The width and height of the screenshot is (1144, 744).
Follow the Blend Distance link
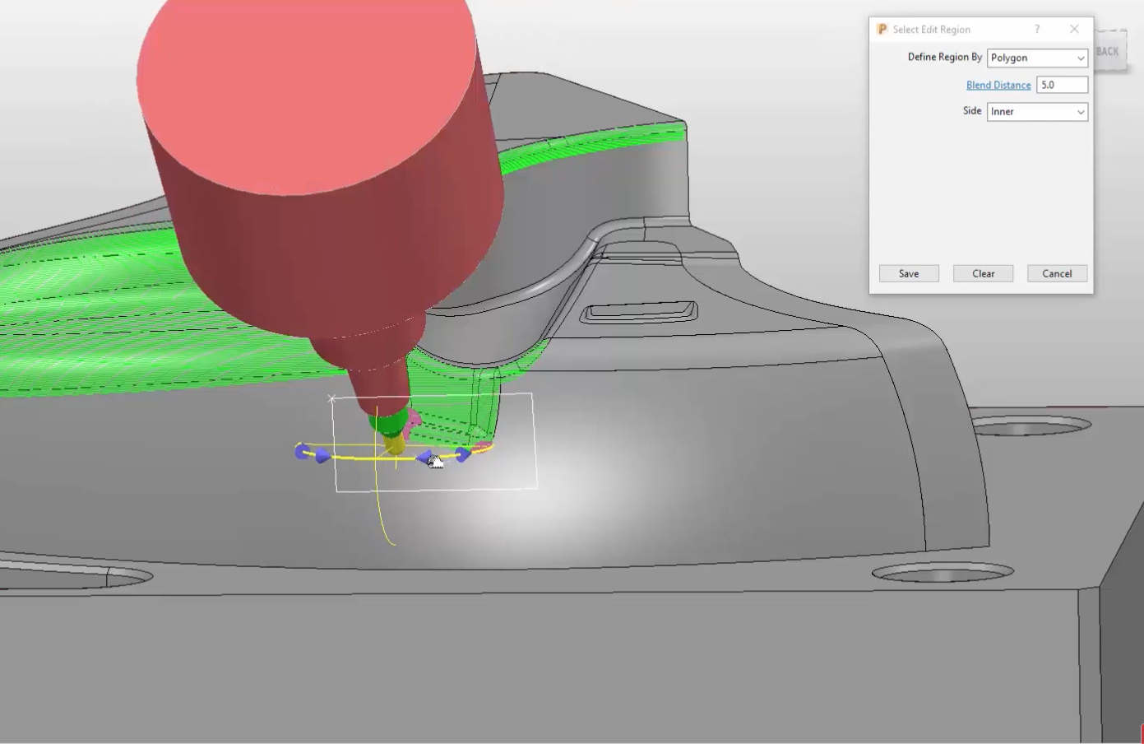pyautogui.click(x=998, y=85)
